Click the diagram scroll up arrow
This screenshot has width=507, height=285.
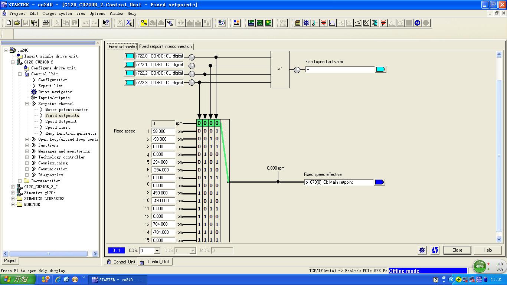499,55
